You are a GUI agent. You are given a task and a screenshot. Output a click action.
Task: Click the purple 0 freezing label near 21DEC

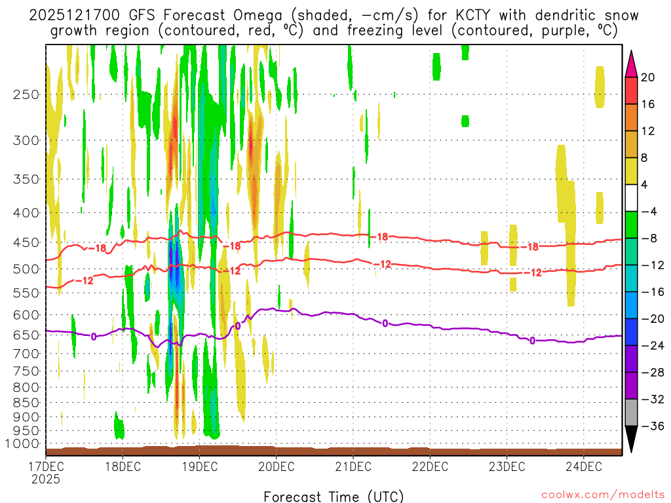385,324
